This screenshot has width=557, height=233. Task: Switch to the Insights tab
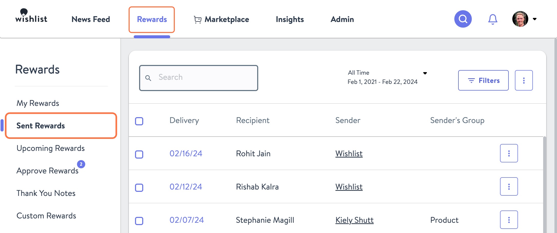point(290,19)
